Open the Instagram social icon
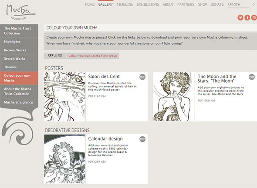This screenshot has width=257, height=188. 254,17
